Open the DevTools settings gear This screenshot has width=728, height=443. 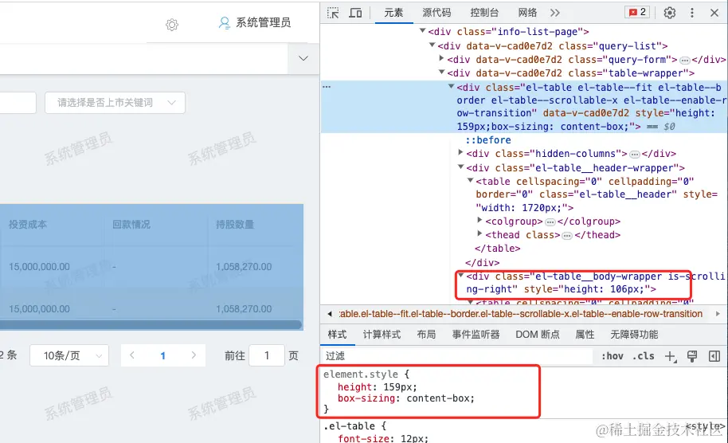(x=670, y=13)
